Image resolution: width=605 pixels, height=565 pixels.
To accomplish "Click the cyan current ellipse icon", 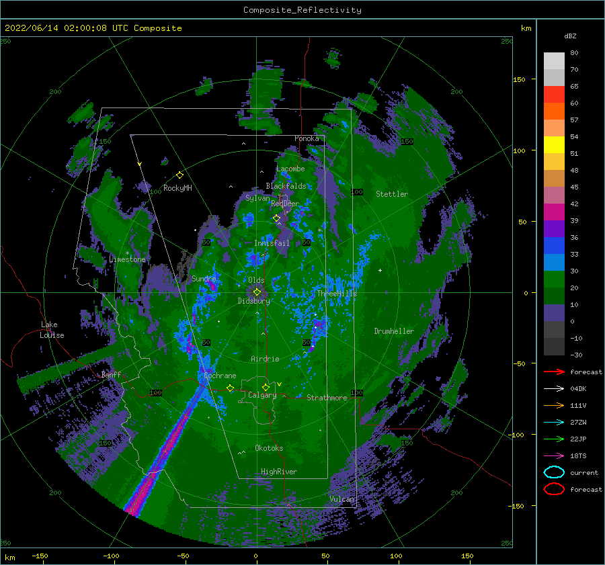I will (x=554, y=472).
